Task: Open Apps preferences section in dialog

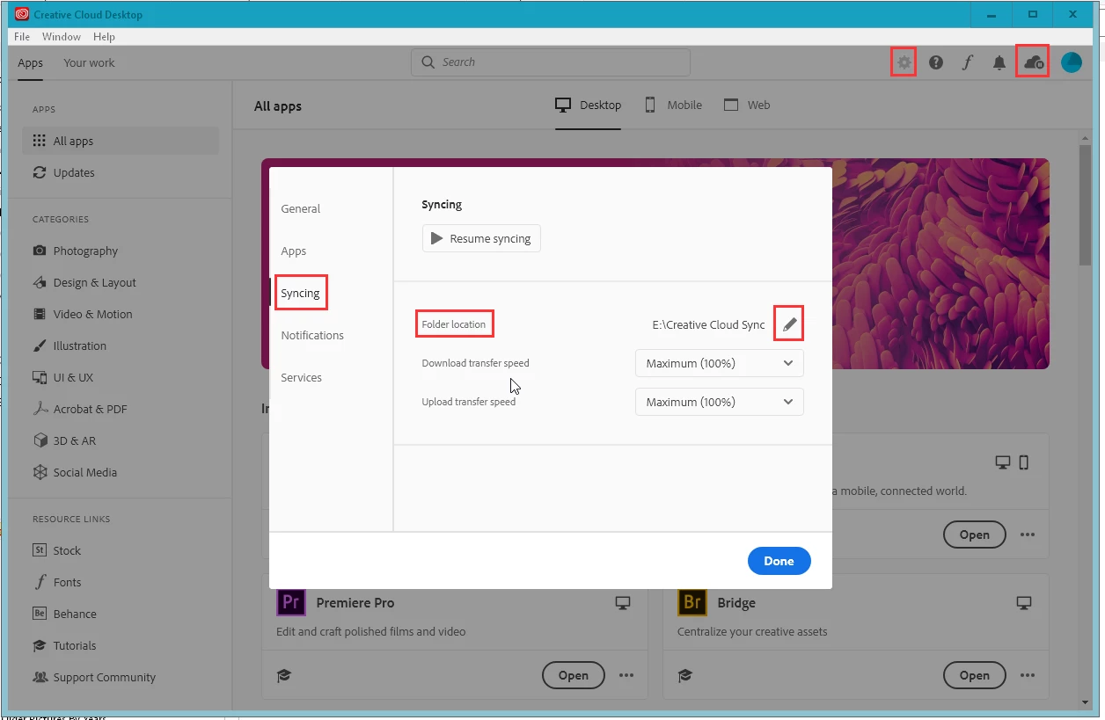Action: click(294, 251)
